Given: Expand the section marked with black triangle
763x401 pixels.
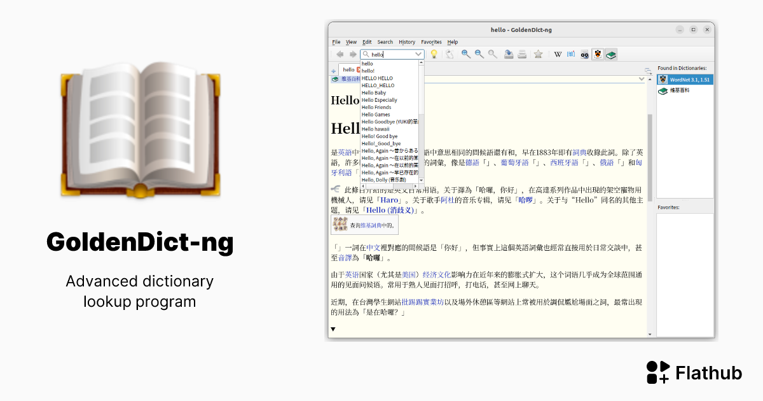Looking at the screenshot, I should tap(333, 328).
